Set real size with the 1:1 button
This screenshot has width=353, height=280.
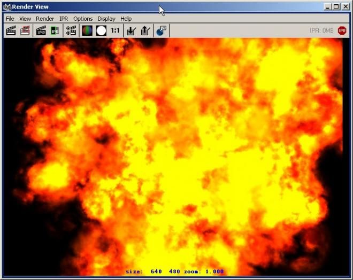(x=115, y=30)
